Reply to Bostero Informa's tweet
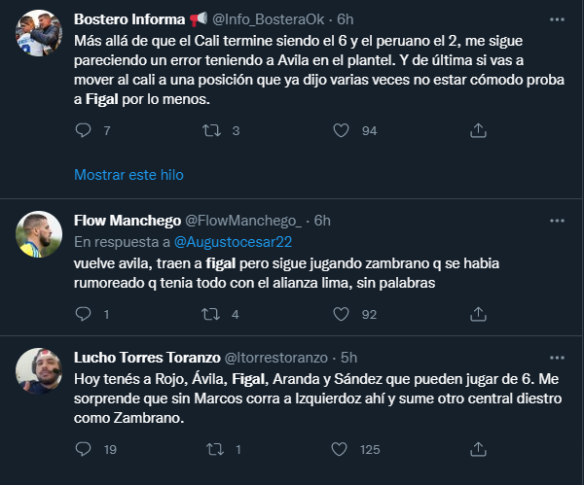The width and height of the screenshot is (584, 485). click(83, 130)
